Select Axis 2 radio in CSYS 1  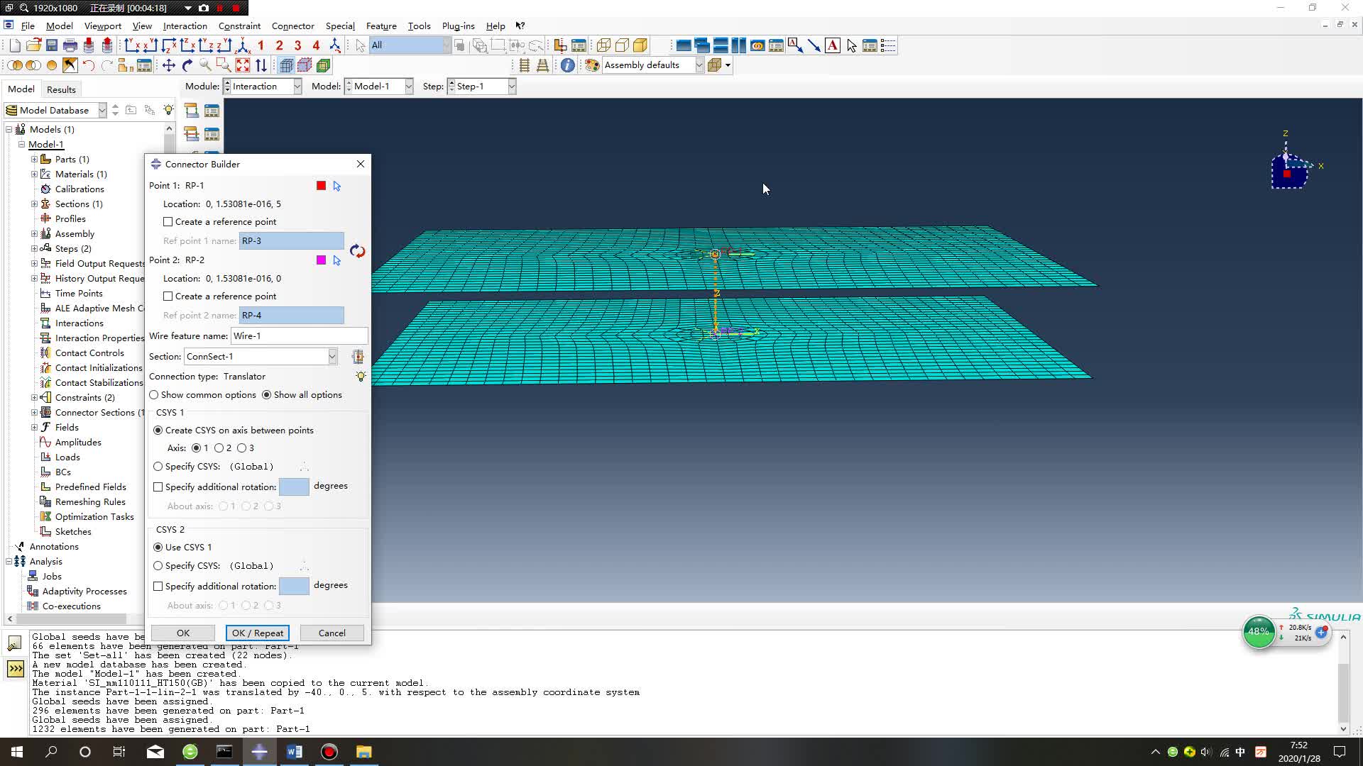(x=219, y=448)
